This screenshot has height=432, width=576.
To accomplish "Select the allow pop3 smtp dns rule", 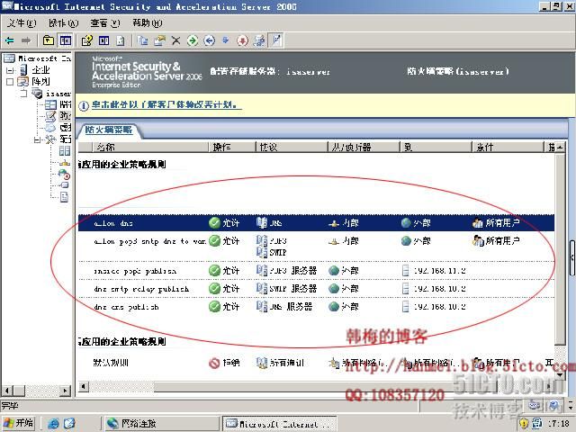I will point(316,246).
